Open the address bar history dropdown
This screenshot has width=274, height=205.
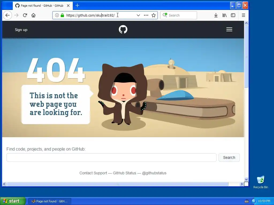(138, 15)
